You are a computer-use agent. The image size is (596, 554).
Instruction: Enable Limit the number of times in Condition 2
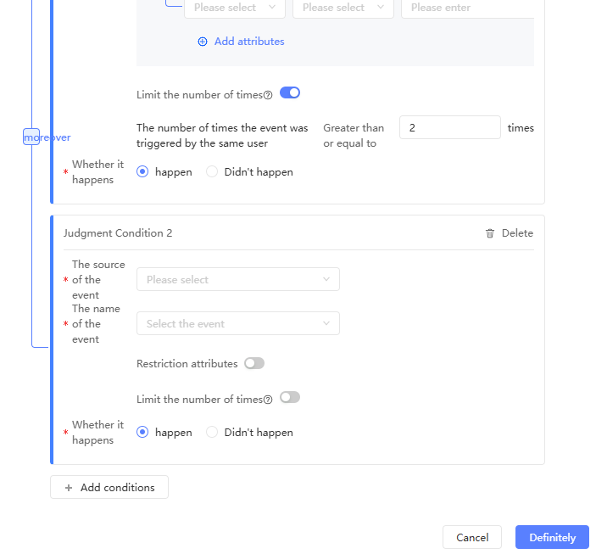tap(290, 397)
